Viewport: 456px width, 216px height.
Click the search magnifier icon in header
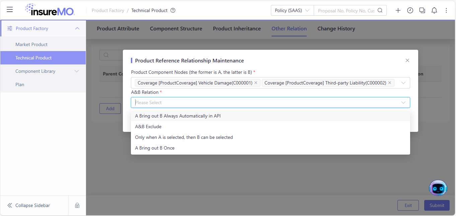pyautogui.click(x=380, y=10)
